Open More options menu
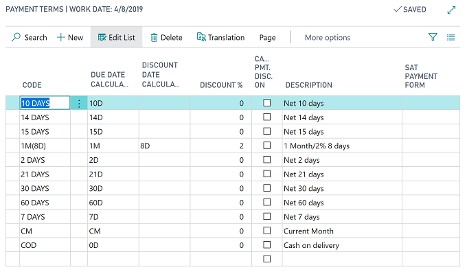Image resolution: width=467 pixels, height=272 pixels. pos(328,38)
